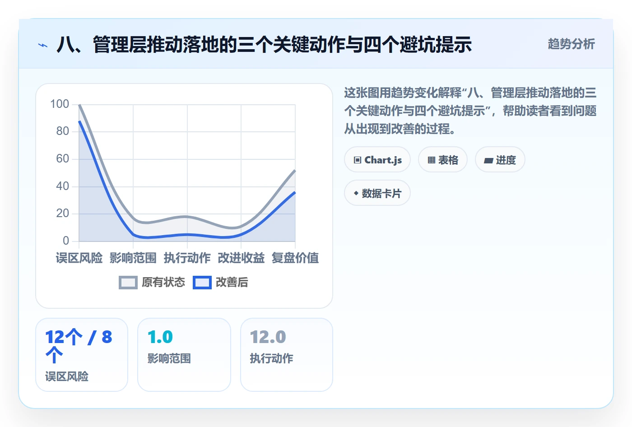Click the 80 y-axis value

coord(63,131)
